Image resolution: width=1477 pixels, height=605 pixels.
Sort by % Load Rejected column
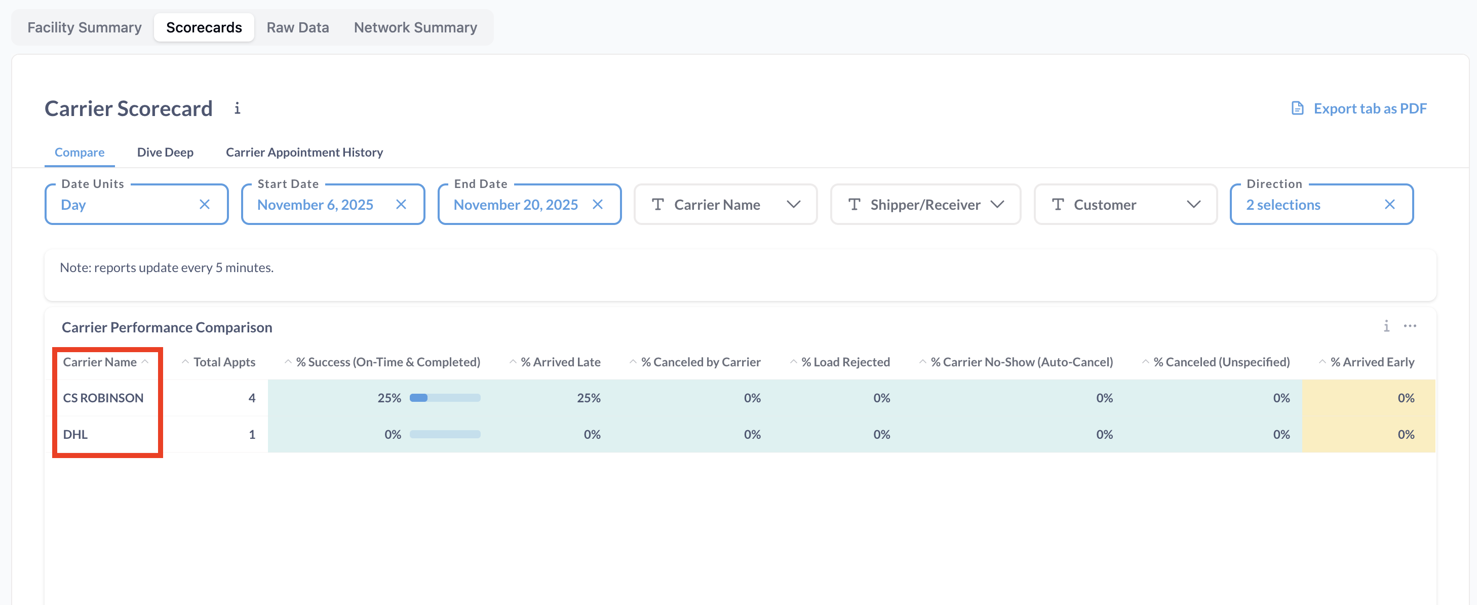pyautogui.click(x=840, y=362)
